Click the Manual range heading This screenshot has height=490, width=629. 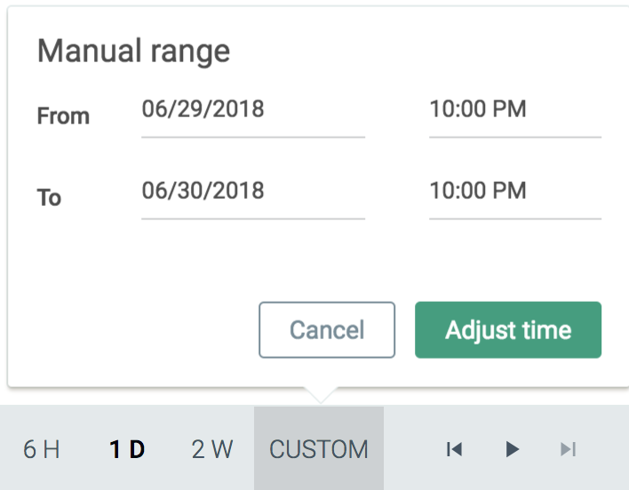133,51
